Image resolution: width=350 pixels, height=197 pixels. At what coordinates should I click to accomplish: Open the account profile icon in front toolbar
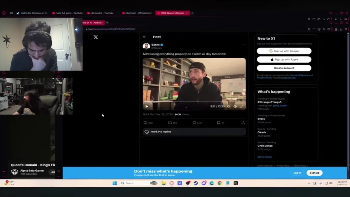(x=336, y=29)
